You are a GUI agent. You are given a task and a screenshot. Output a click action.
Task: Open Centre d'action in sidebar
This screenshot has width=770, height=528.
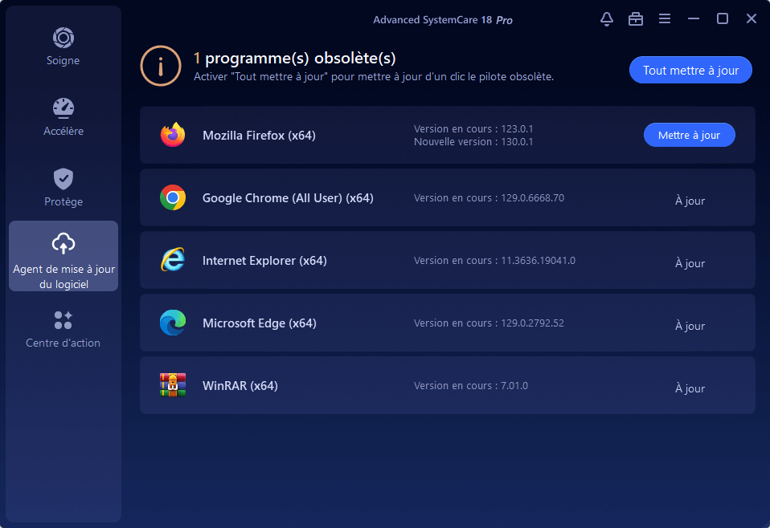point(63,329)
